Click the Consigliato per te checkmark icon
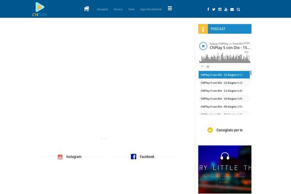Screen dimensions: 291x194 click(x=210, y=130)
